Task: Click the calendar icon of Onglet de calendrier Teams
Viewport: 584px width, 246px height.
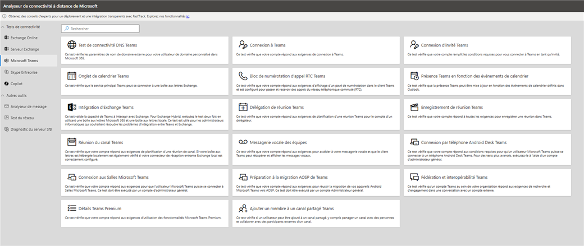Action: tap(71, 76)
